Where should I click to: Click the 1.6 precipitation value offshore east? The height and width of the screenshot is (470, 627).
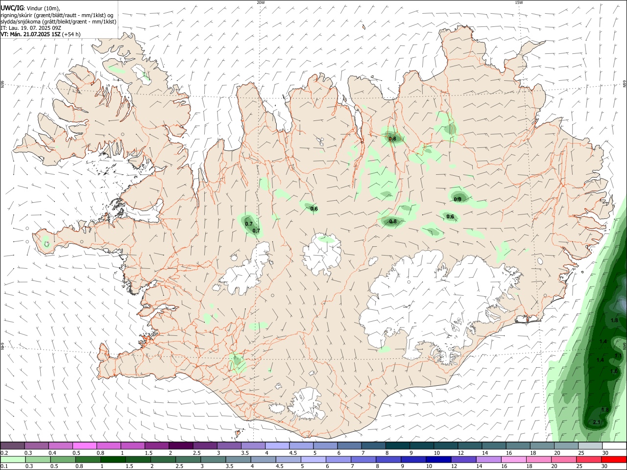click(x=614, y=372)
